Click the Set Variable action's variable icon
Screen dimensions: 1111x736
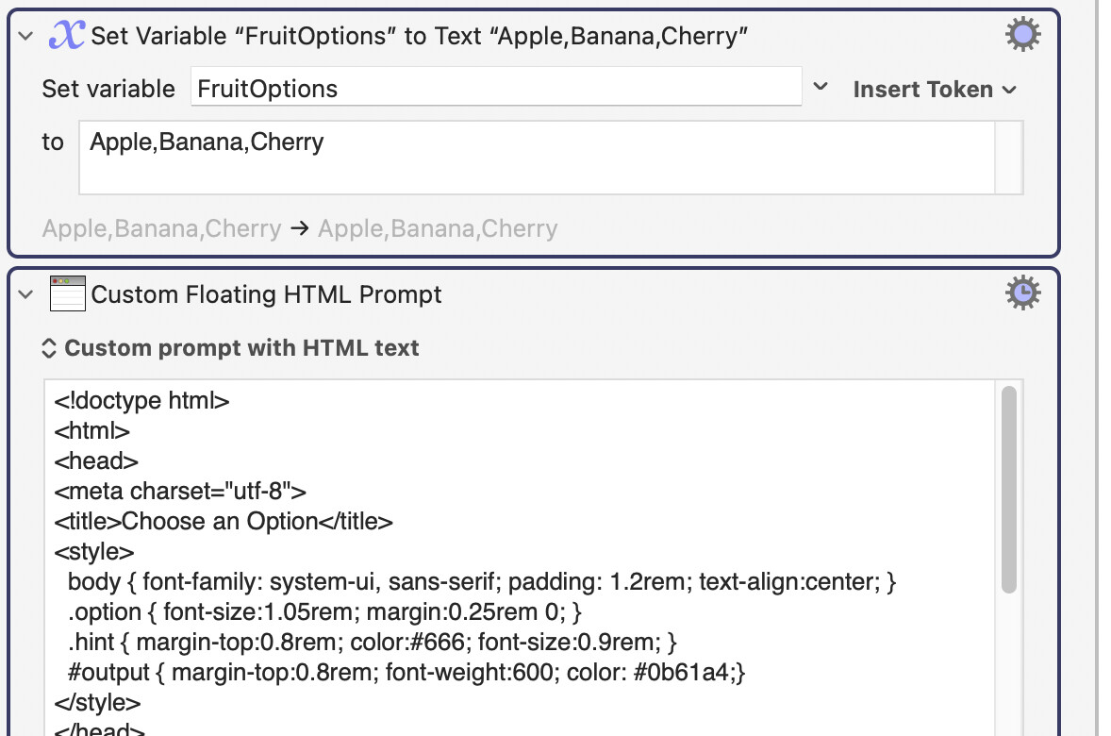click(67, 36)
